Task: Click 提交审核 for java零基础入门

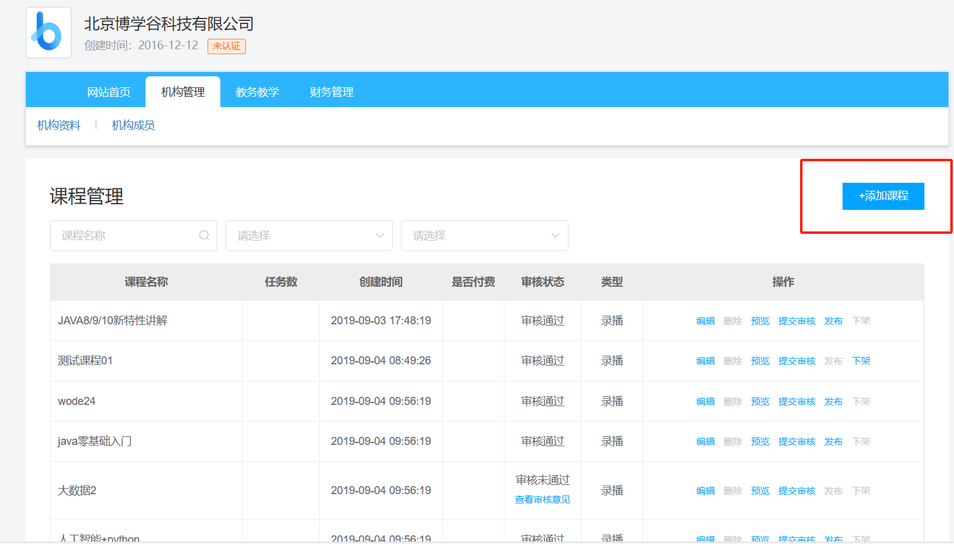Action: (797, 442)
